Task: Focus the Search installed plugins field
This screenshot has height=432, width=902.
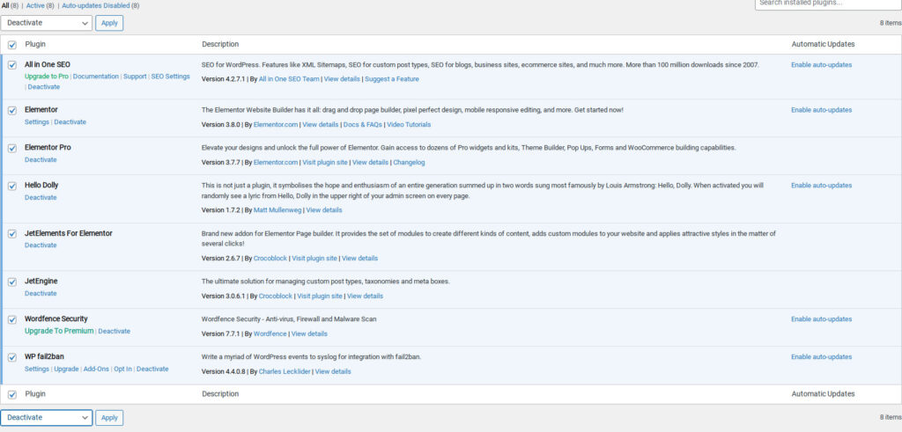Action: pyautogui.click(x=828, y=4)
